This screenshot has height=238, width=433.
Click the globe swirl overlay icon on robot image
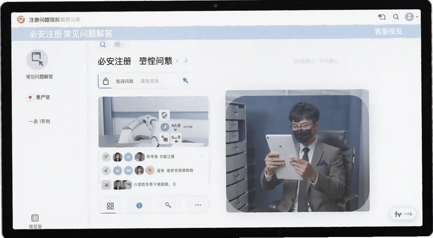click(x=165, y=115)
